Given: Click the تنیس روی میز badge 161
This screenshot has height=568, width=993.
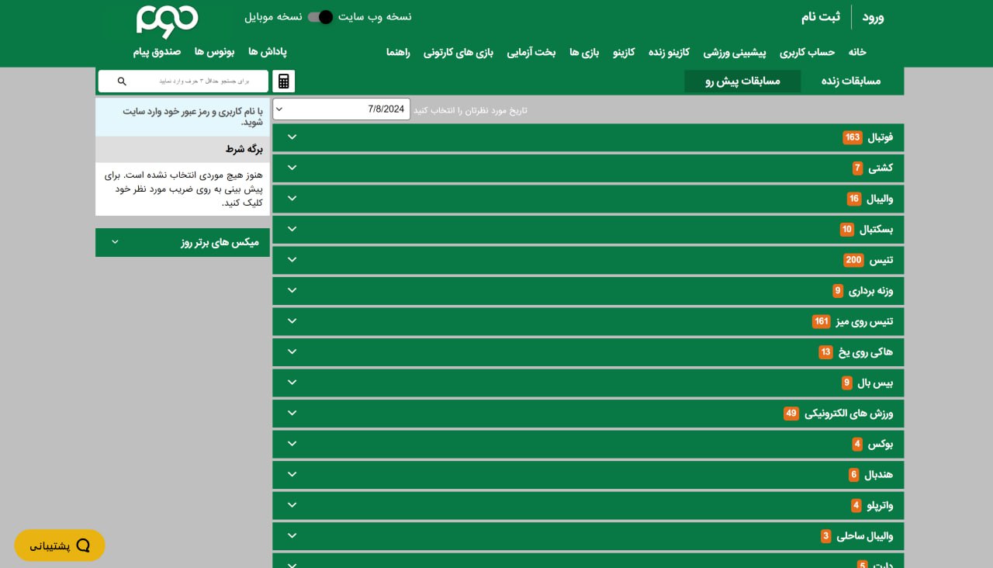Looking at the screenshot, I should (822, 321).
